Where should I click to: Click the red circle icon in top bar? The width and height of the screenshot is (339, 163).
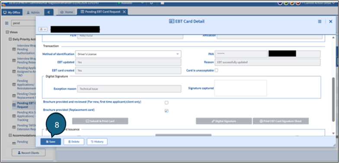[298, 3]
